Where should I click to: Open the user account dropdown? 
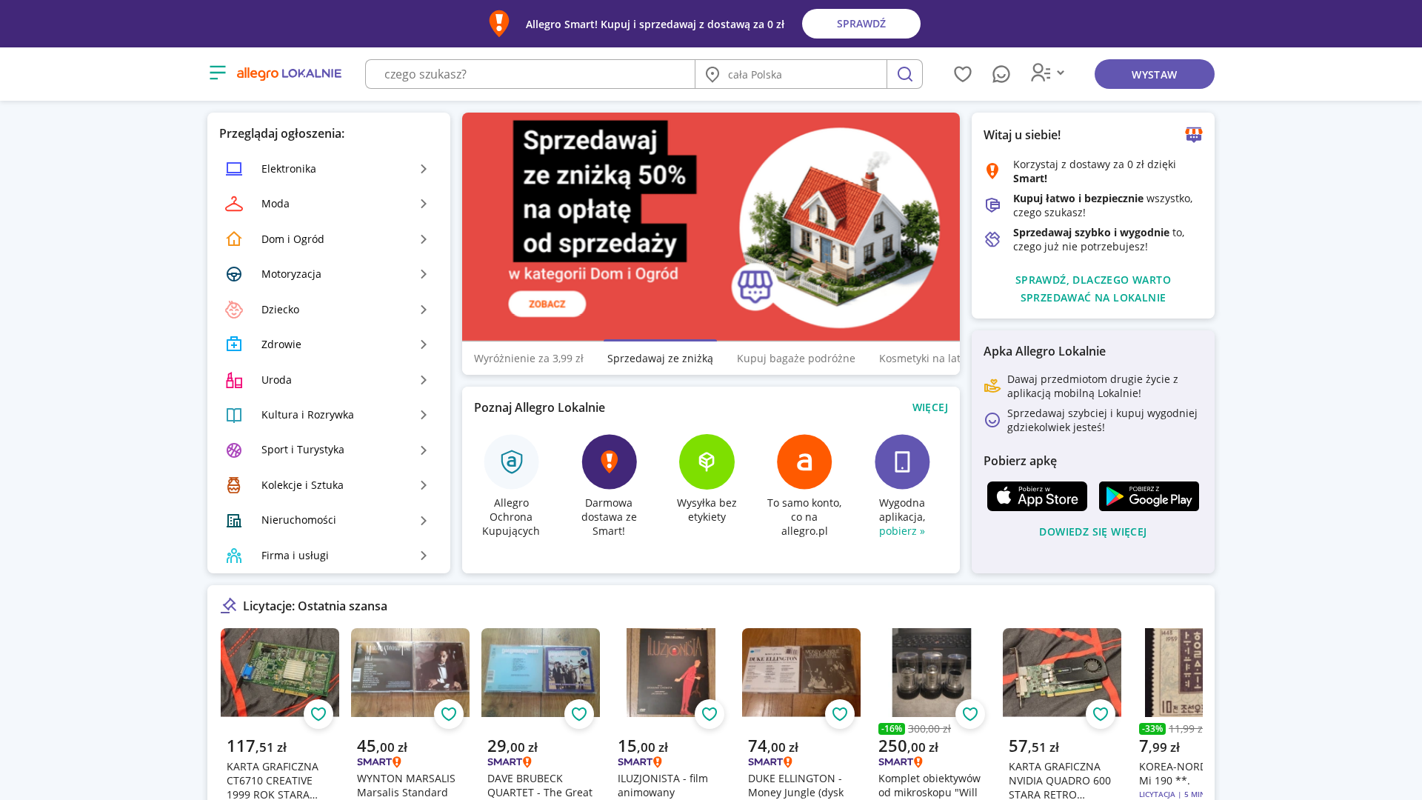coord(1047,73)
